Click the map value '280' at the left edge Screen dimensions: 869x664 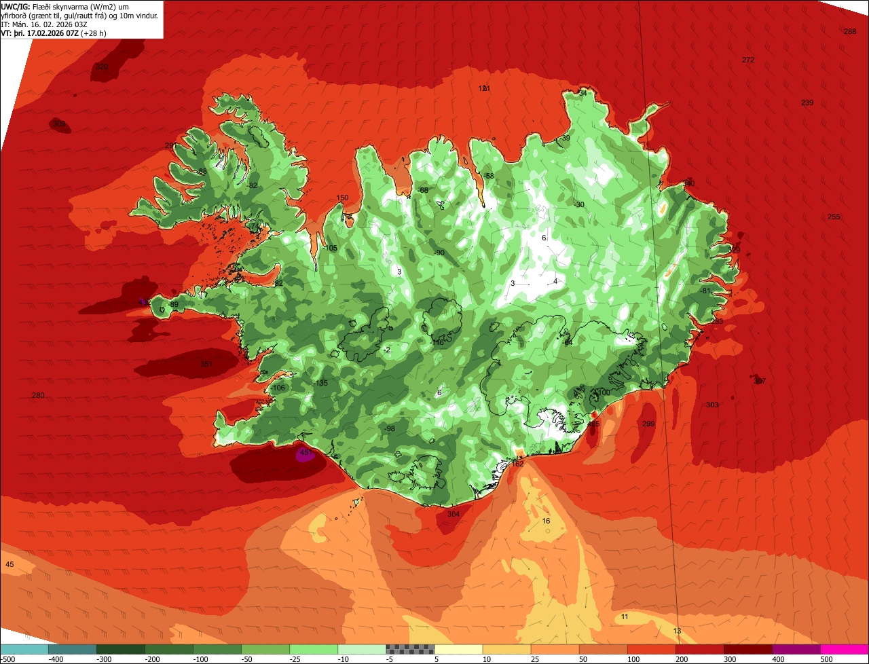tap(38, 395)
